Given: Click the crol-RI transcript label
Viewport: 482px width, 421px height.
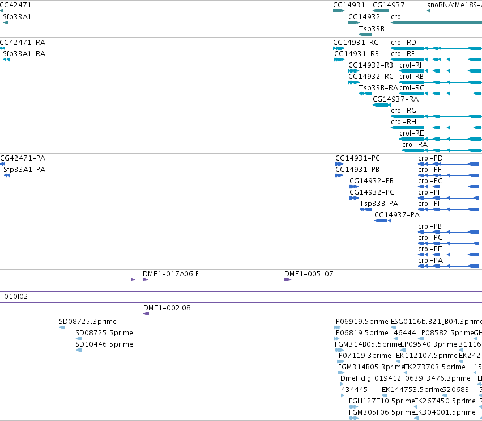Looking at the screenshot, I should pyautogui.click(x=411, y=65).
